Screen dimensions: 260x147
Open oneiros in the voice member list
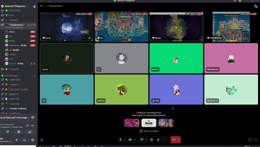(20, 54)
